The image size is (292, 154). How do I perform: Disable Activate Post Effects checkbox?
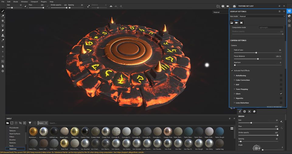232,71
